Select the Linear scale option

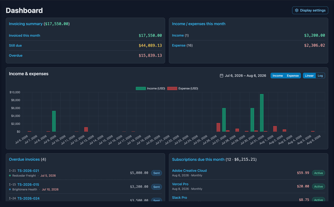click(x=309, y=76)
